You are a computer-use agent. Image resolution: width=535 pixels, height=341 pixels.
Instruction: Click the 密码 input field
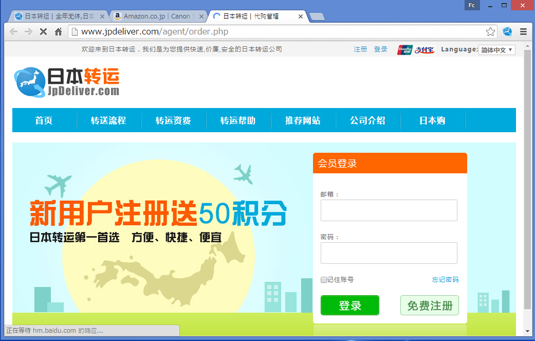coord(389,253)
